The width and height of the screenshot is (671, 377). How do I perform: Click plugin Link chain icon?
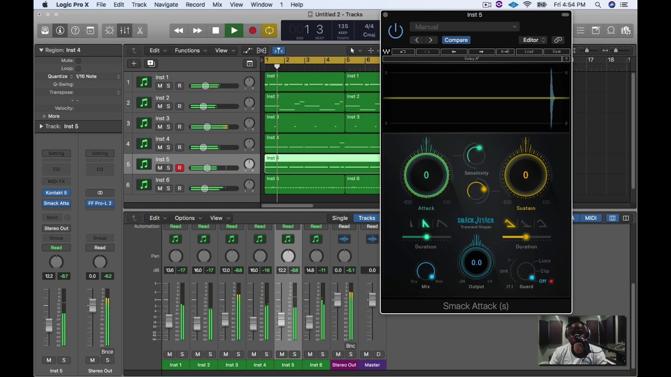(558, 40)
